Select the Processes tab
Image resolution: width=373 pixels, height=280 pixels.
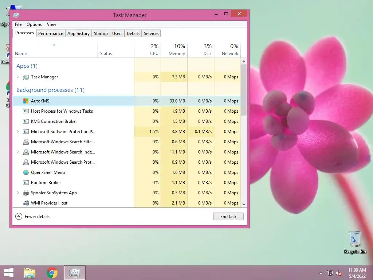click(x=24, y=33)
